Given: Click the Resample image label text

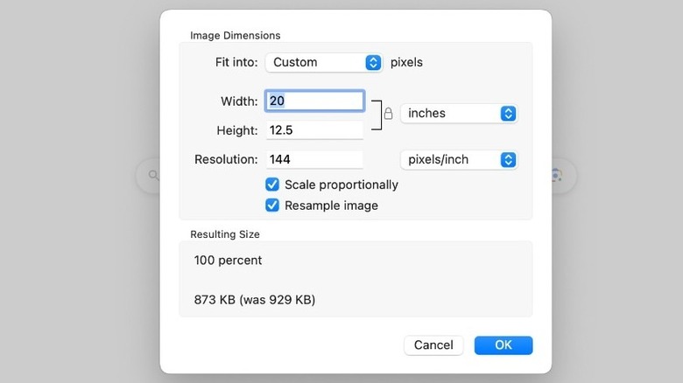Looking at the screenshot, I should pos(331,205).
